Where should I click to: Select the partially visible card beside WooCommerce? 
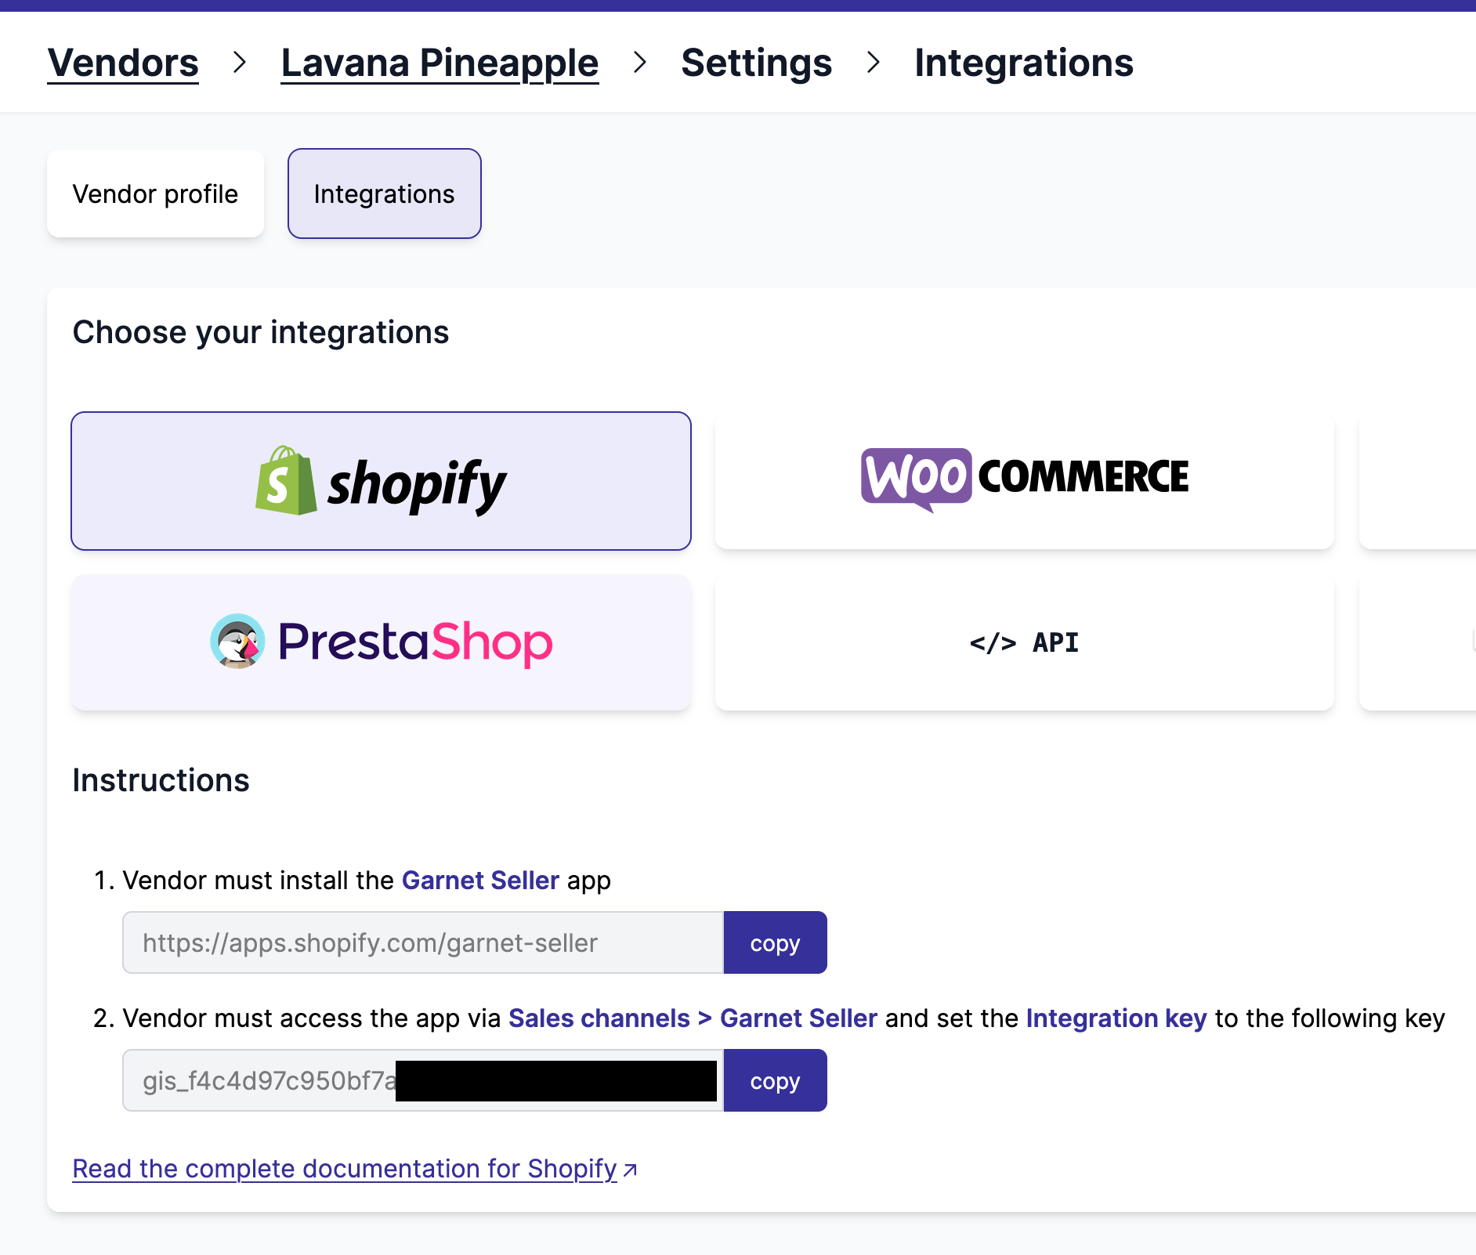(1418, 481)
